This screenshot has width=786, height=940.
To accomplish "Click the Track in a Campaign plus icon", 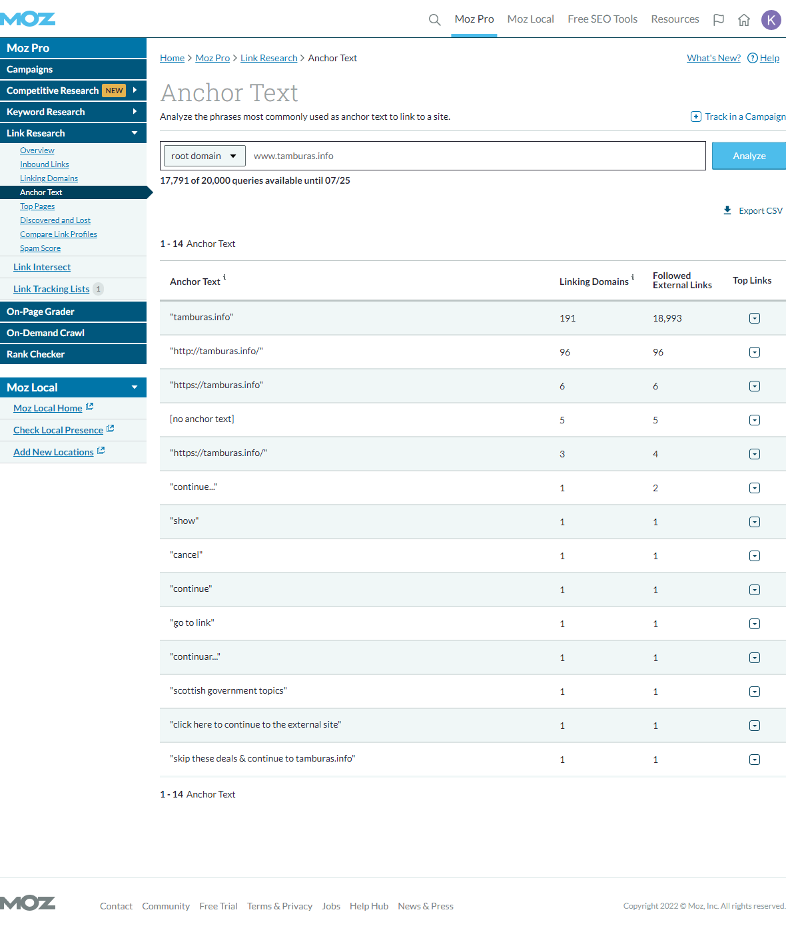I will coord(696,117).
